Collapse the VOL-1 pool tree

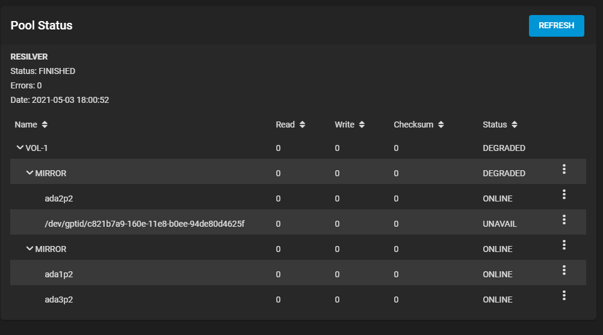click(x=20, y=147)
